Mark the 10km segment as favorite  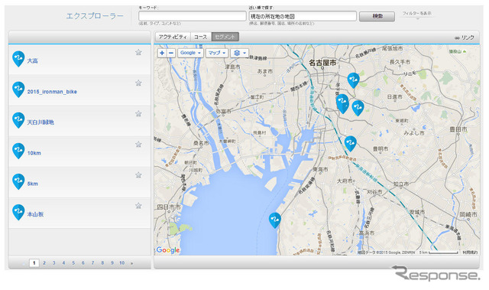[x=138, y=144]
